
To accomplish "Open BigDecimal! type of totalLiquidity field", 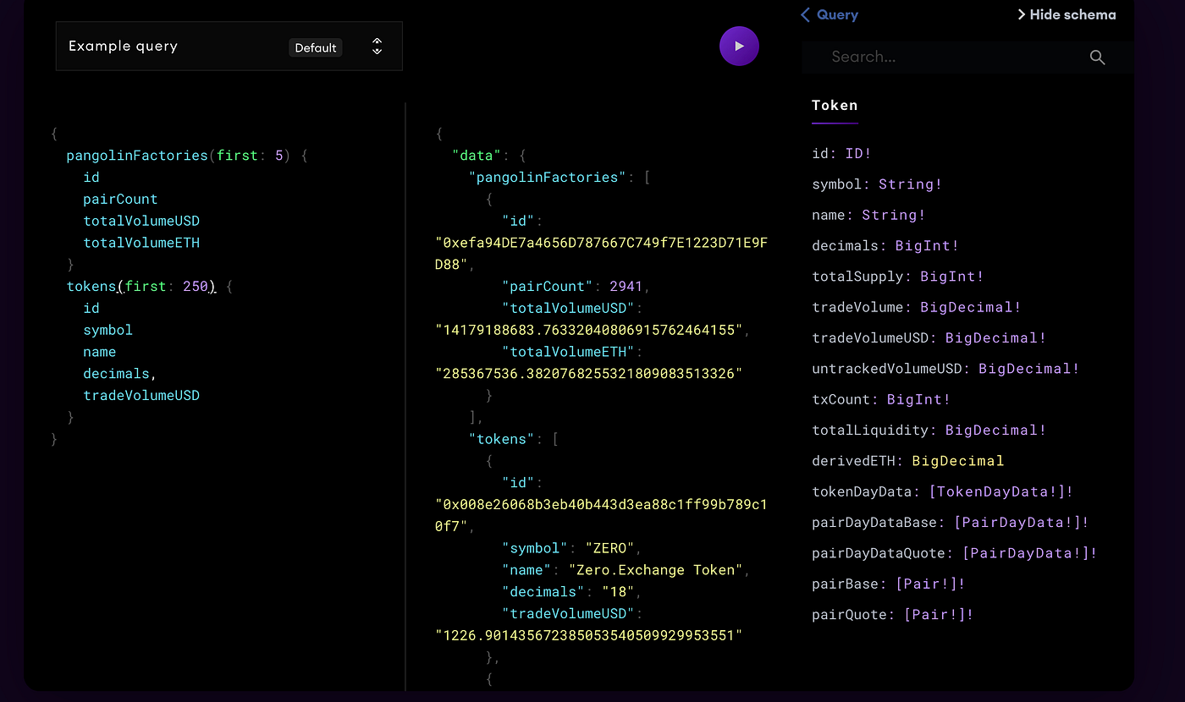I will tap(995, 430).
